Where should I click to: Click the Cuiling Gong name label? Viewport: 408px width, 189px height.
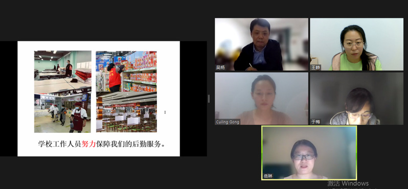228,122
